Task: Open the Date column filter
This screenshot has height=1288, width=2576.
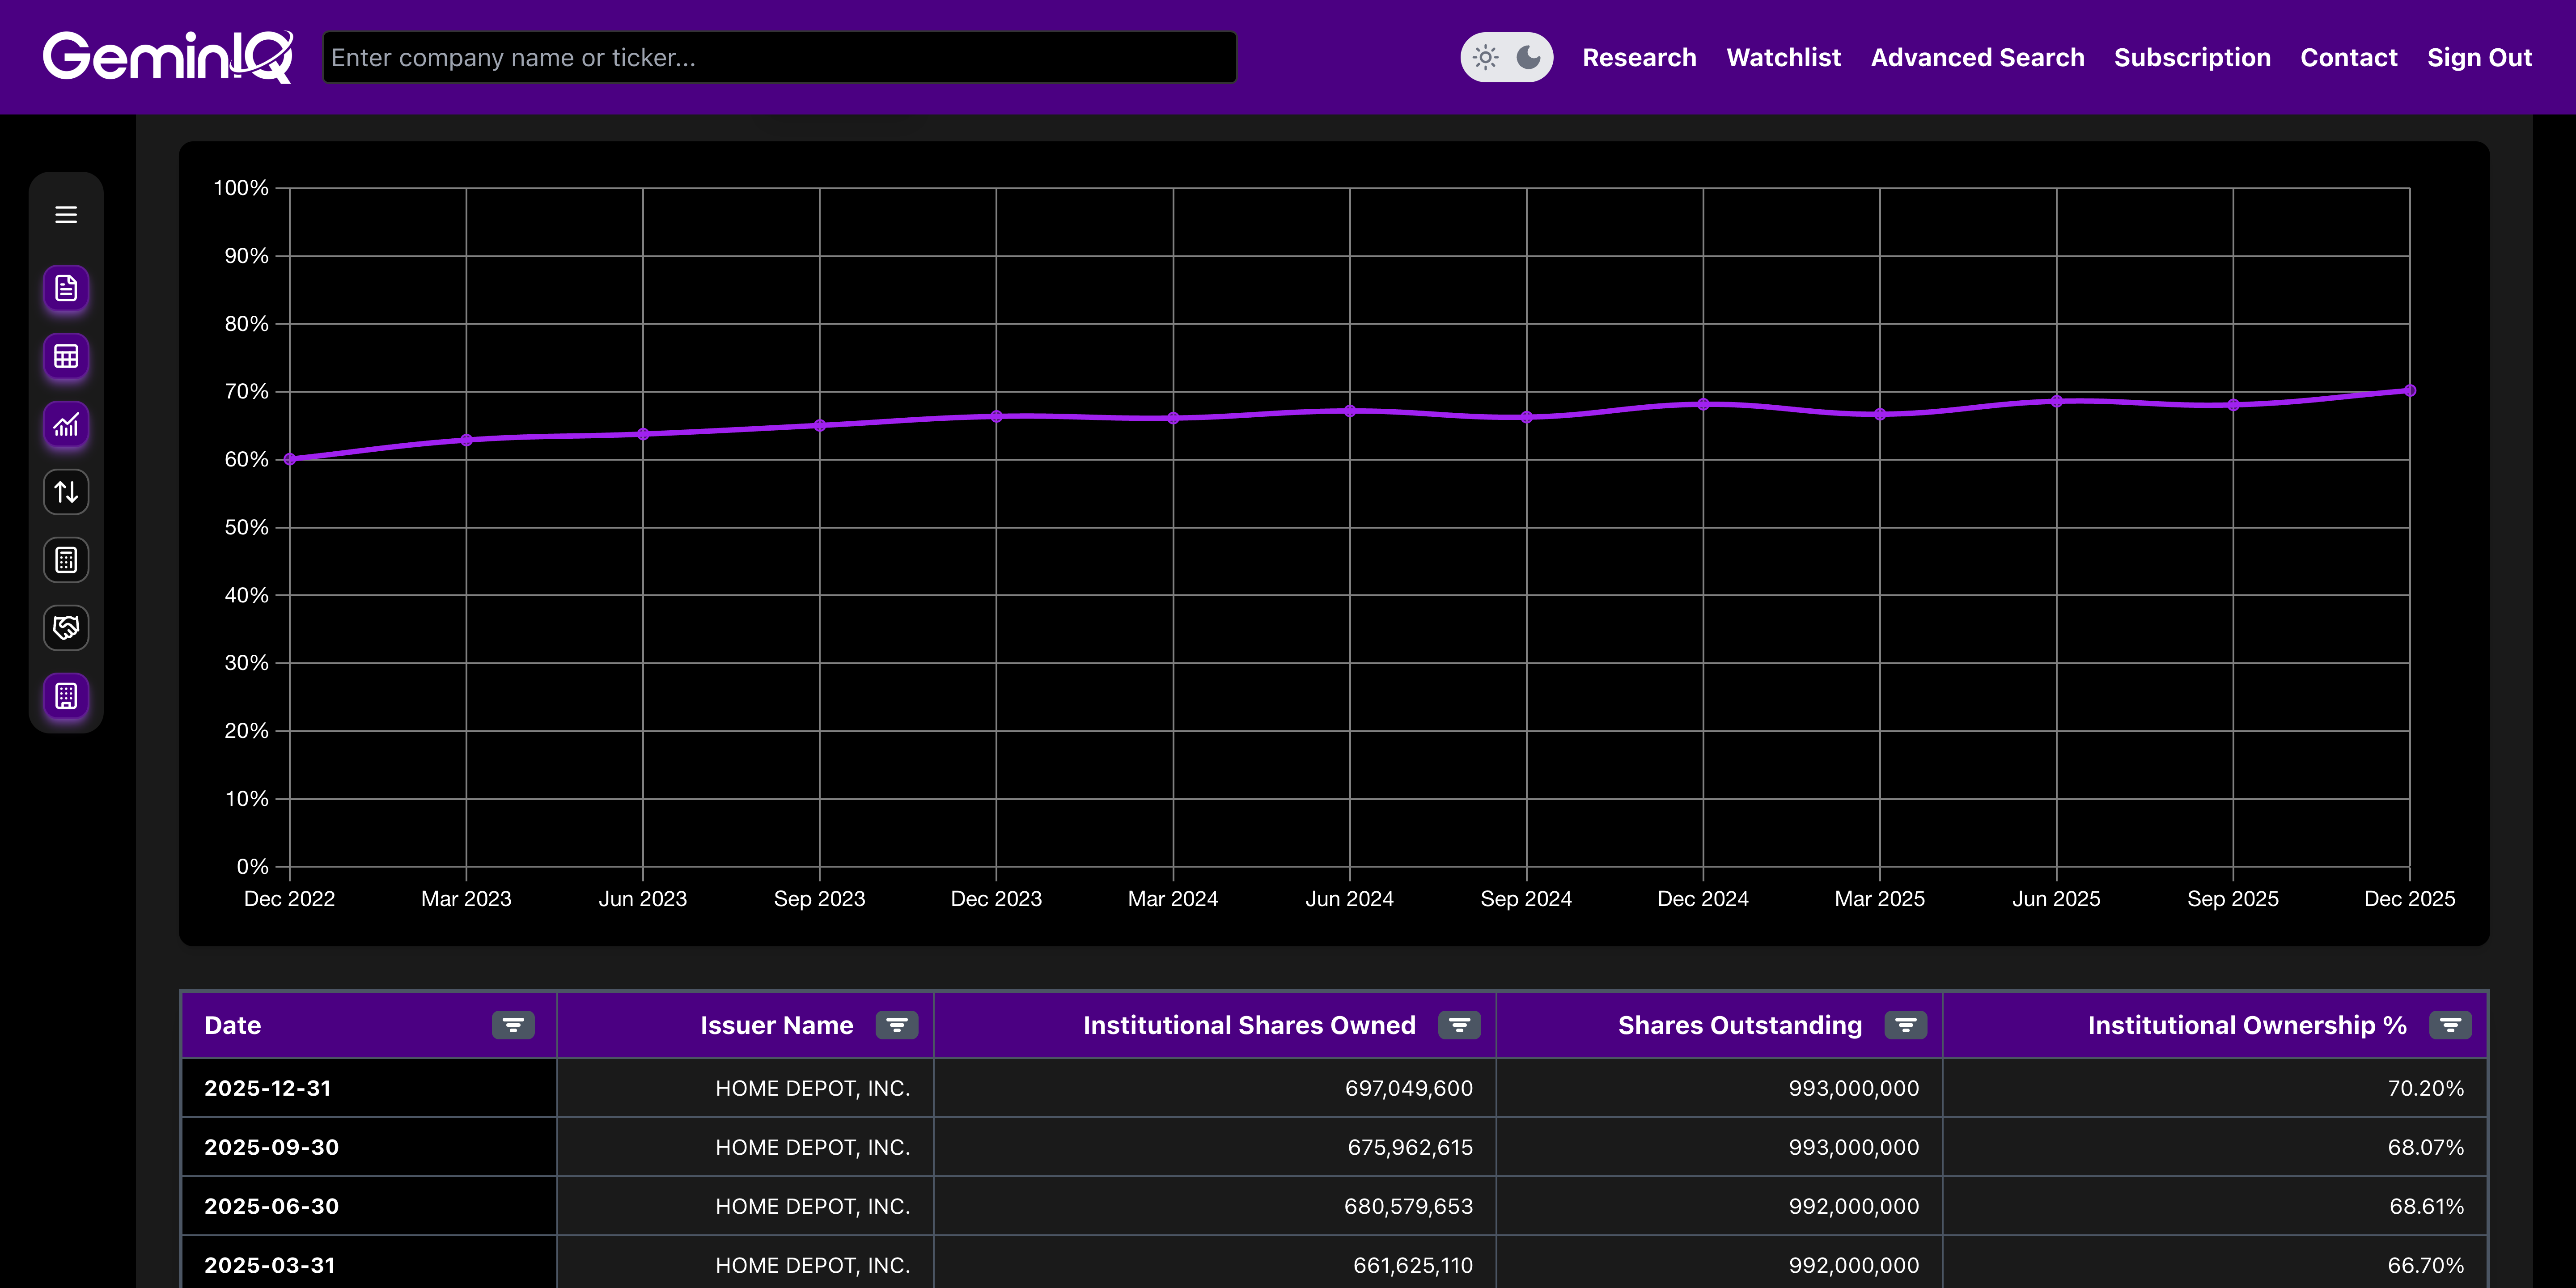Action: [x=512, y=1025]
